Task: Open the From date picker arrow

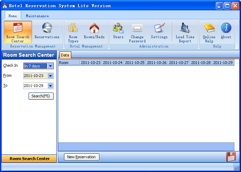Action: tap(50, 76)
